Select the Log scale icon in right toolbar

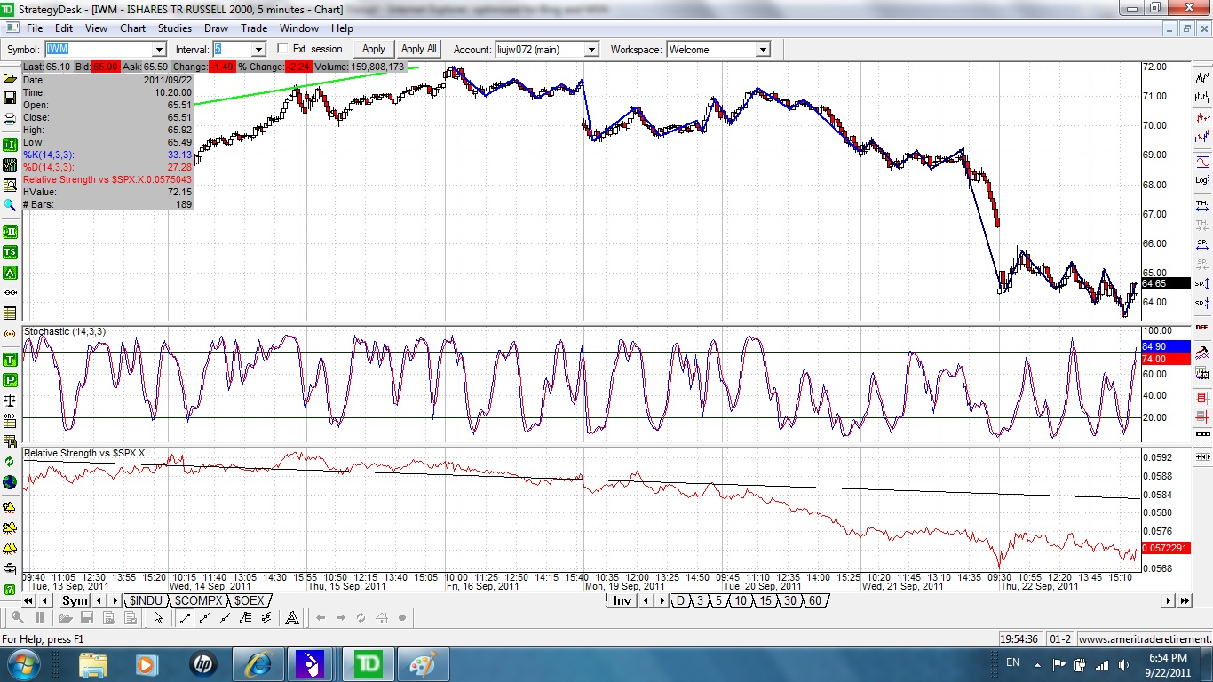point(1202,181)
